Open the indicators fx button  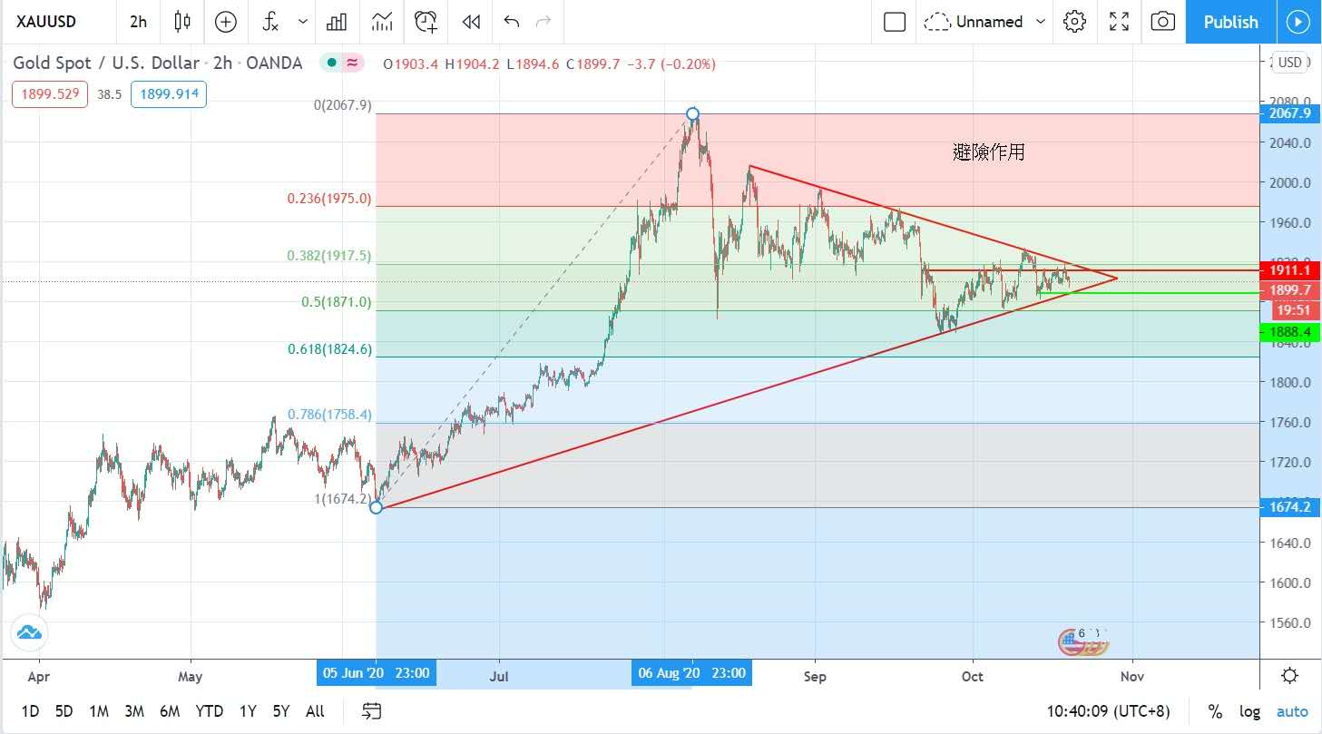(x=270, y=22)
